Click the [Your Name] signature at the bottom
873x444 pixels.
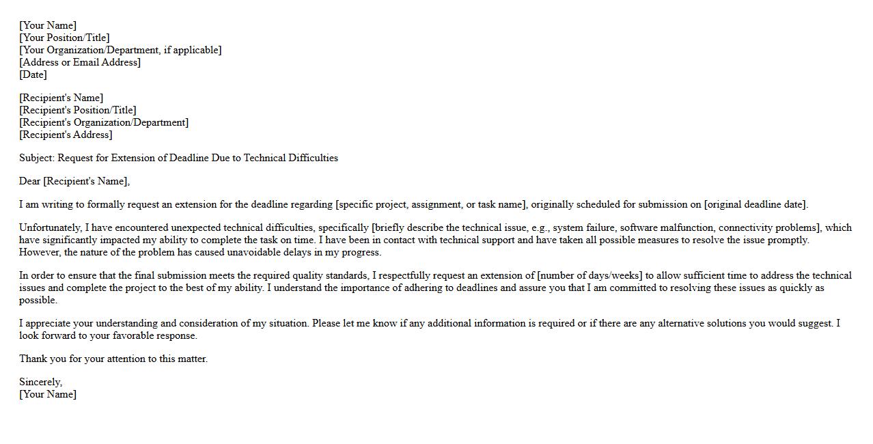pyautogui.click(x=48, y=394)
